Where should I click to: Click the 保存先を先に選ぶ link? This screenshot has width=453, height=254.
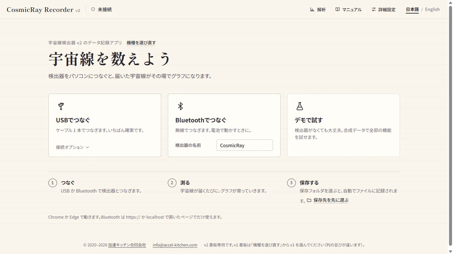pos(331,200)
